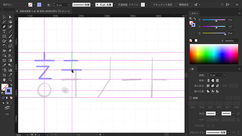Select the Pen tool
The image size is (242, 136).
[4, 27]
